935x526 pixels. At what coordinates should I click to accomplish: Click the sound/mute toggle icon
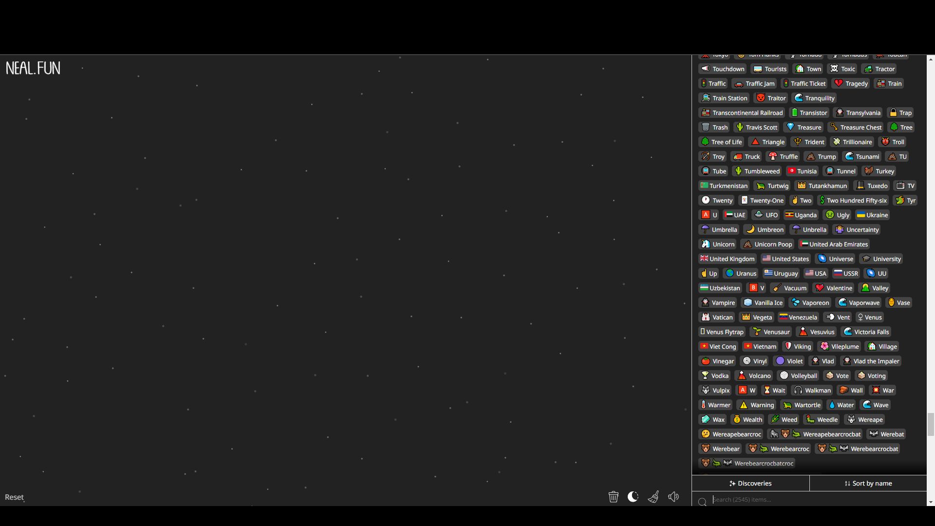673,496
